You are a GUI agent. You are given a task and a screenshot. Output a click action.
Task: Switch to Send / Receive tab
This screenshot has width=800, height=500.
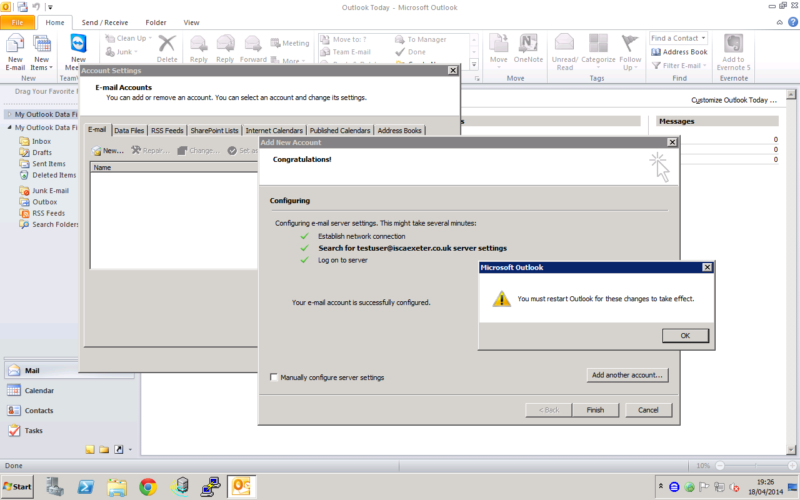[105, 22]
